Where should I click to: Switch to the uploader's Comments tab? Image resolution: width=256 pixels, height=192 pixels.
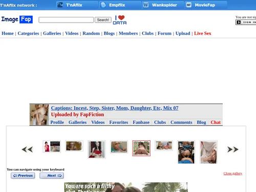coord(181,122)
